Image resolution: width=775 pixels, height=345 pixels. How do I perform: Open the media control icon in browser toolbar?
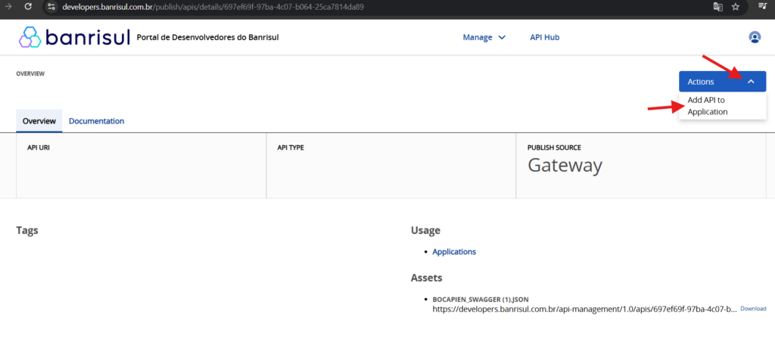[763, 7]
